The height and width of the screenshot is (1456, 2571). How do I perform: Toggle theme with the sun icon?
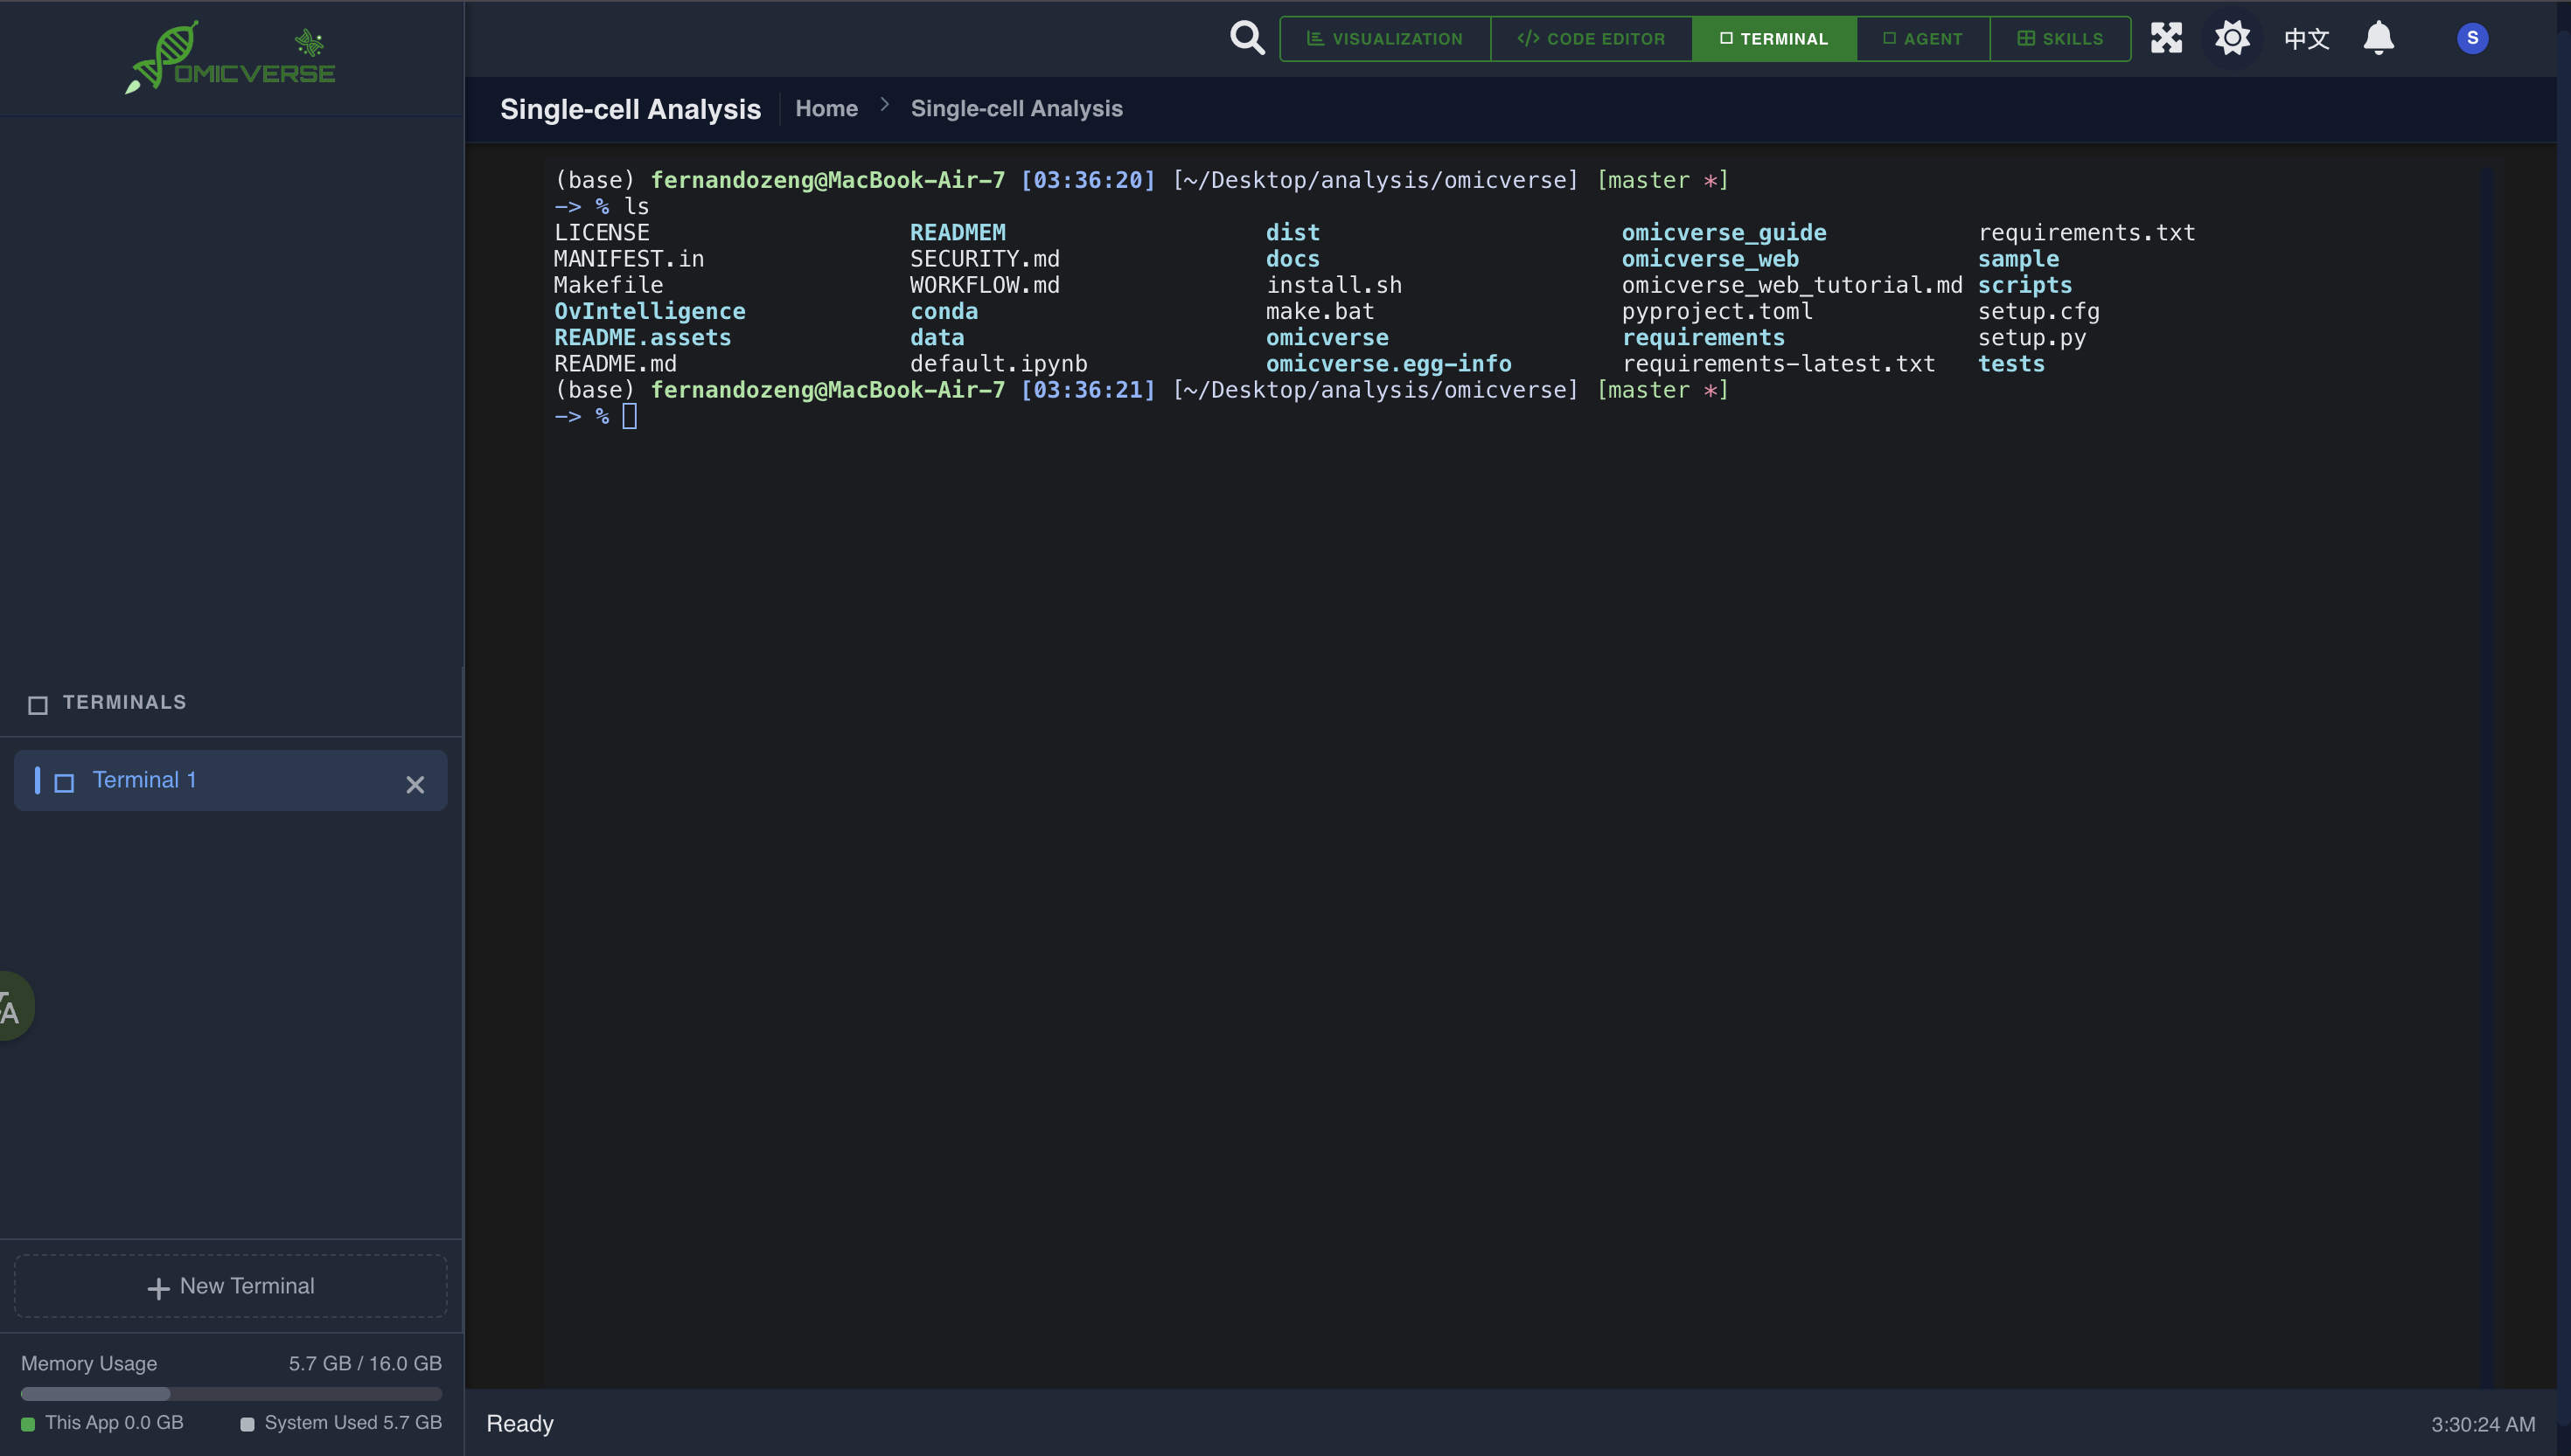click(2232, 38)
